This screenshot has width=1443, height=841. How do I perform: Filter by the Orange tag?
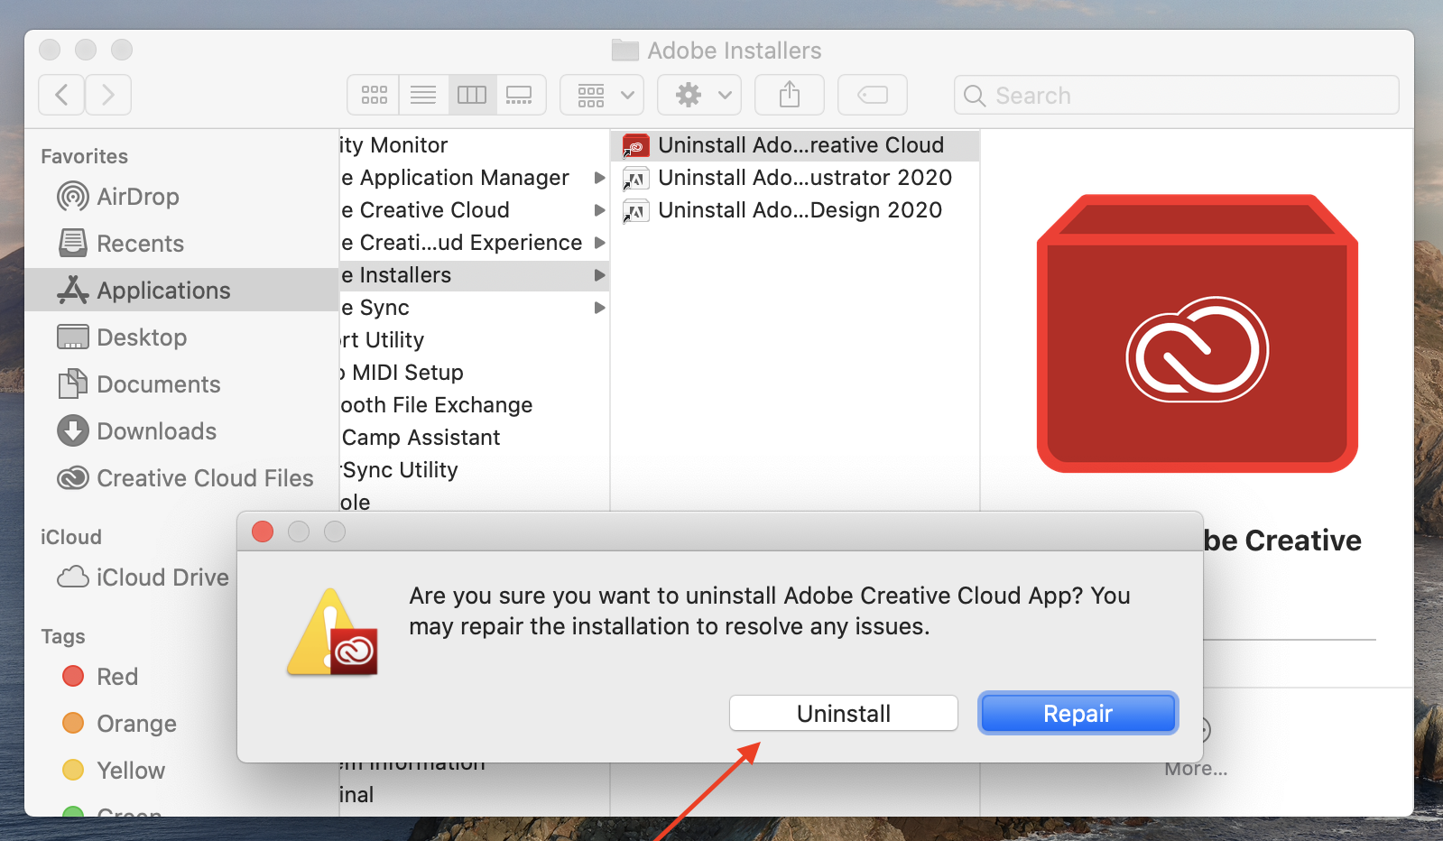119,724
